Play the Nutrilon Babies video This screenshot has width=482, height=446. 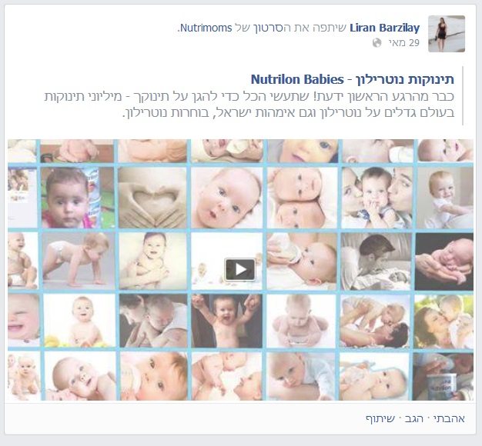point(240,269)
